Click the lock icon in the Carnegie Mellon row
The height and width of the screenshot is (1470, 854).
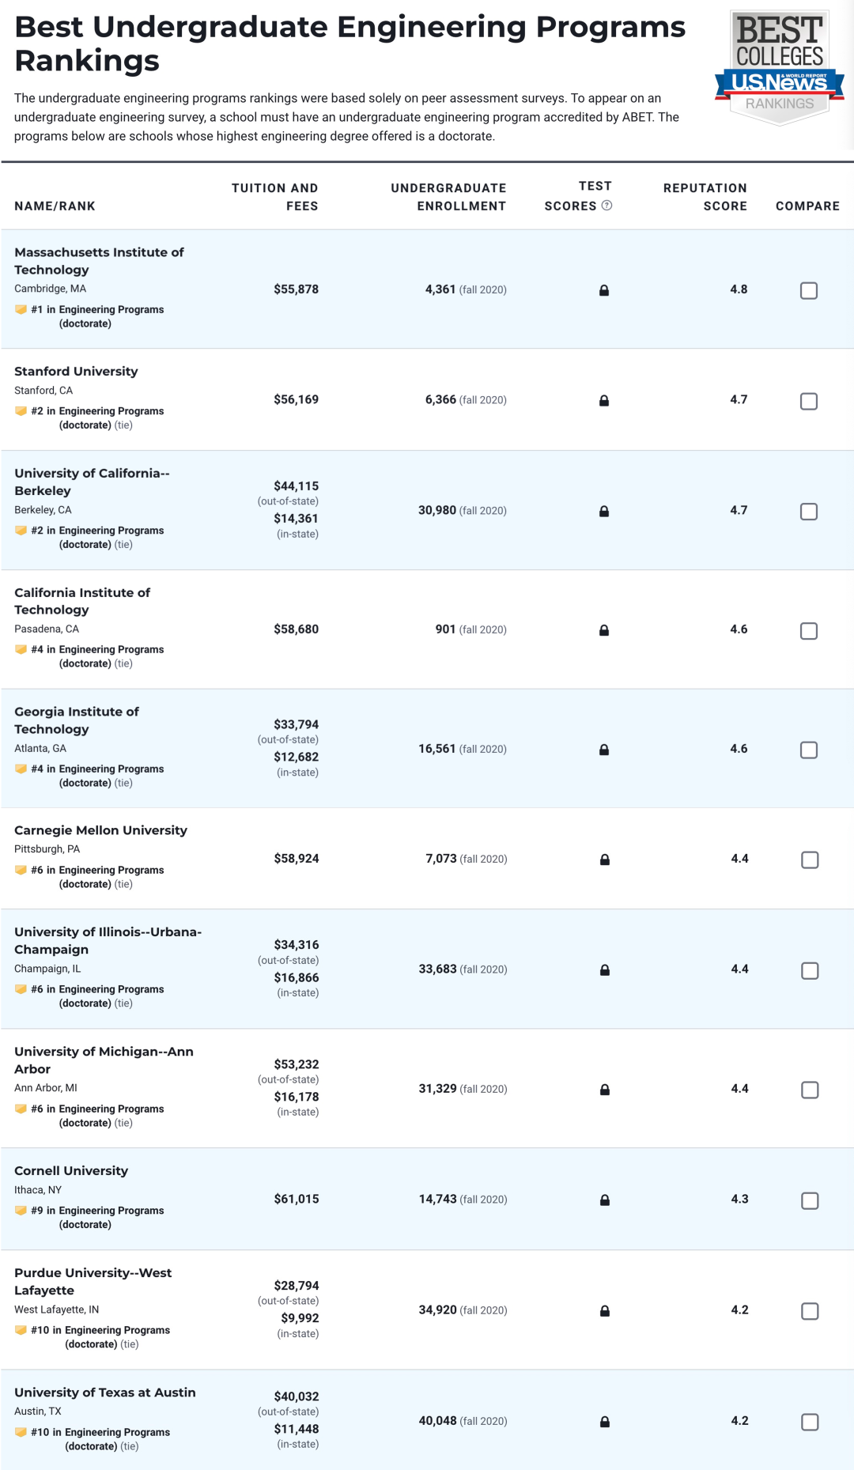pos(605,859)
